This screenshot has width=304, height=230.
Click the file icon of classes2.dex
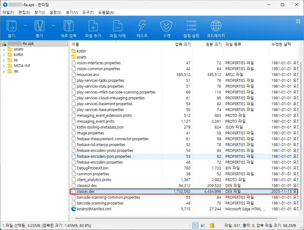pyautogui.click(x=73, y=185)
